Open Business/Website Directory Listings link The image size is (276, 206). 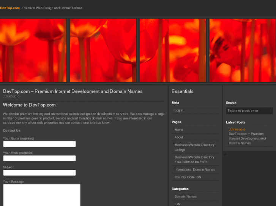[x=194, y=147]
